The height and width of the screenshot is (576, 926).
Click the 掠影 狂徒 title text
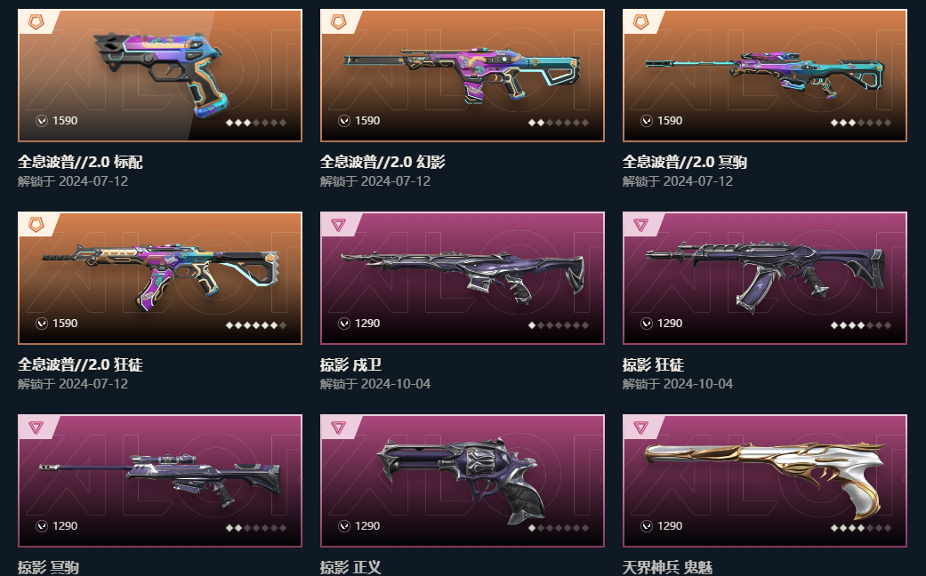coord(653,364)
